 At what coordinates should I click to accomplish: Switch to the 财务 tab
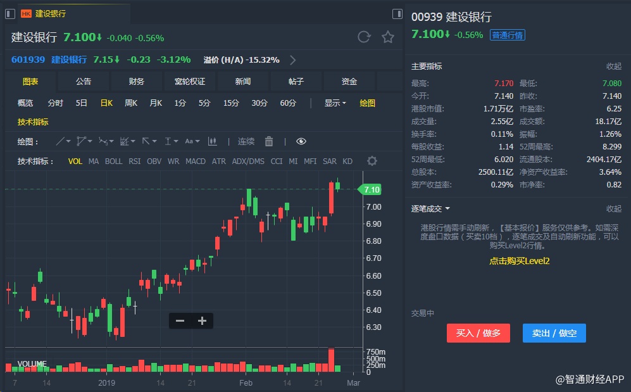pos(137,82)
